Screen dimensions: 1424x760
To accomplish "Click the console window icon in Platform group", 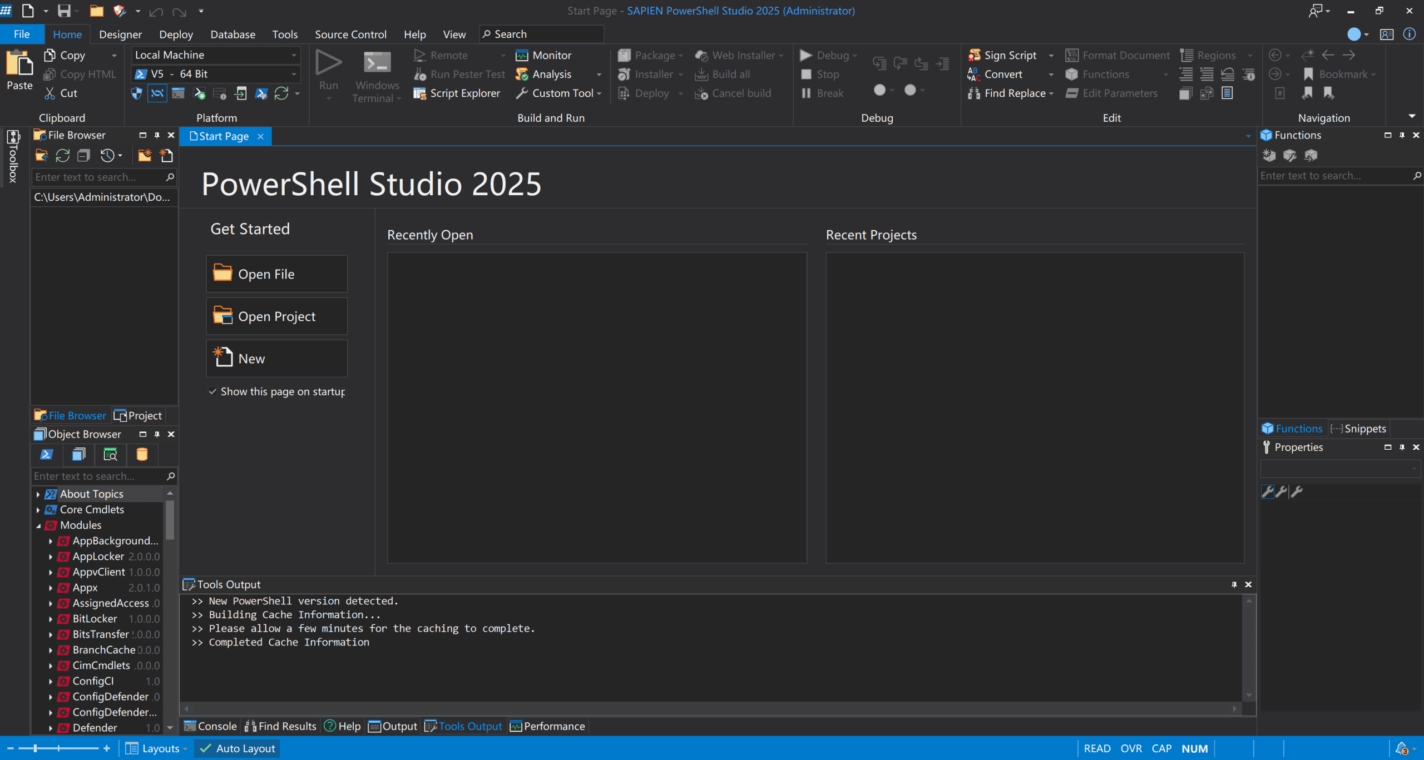I will point(178,93).
